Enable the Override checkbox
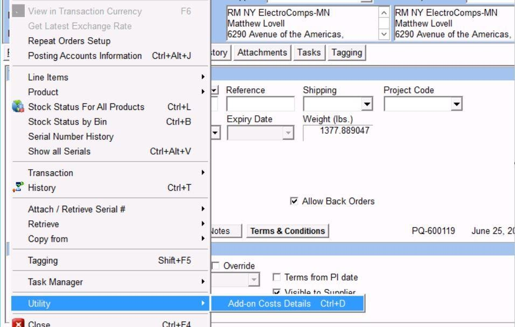Screen dimensions: 515x327 pyautogui.click(x=215, y=266)
